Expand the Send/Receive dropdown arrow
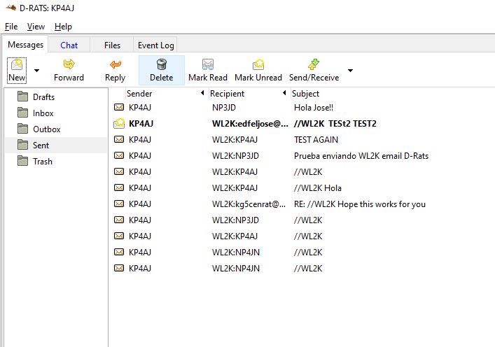The width and height of the screenshot is (495, 347). (350, 71)
